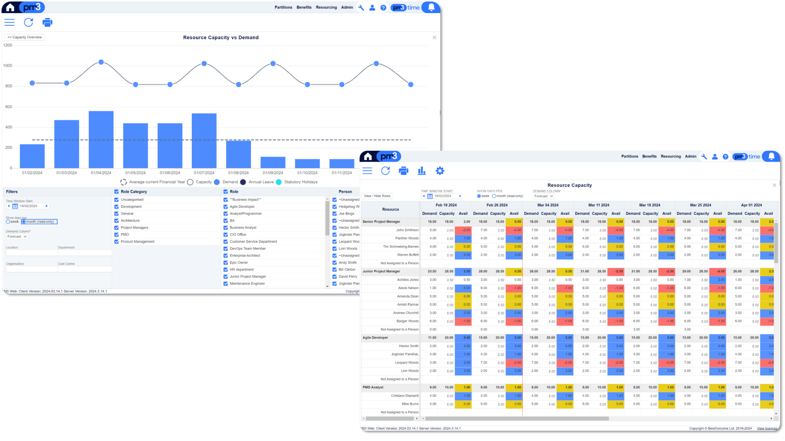Click the capacity grid horizontal scrollbar
785x441 pixels.
pyautogui.click(x=517, y=419)
